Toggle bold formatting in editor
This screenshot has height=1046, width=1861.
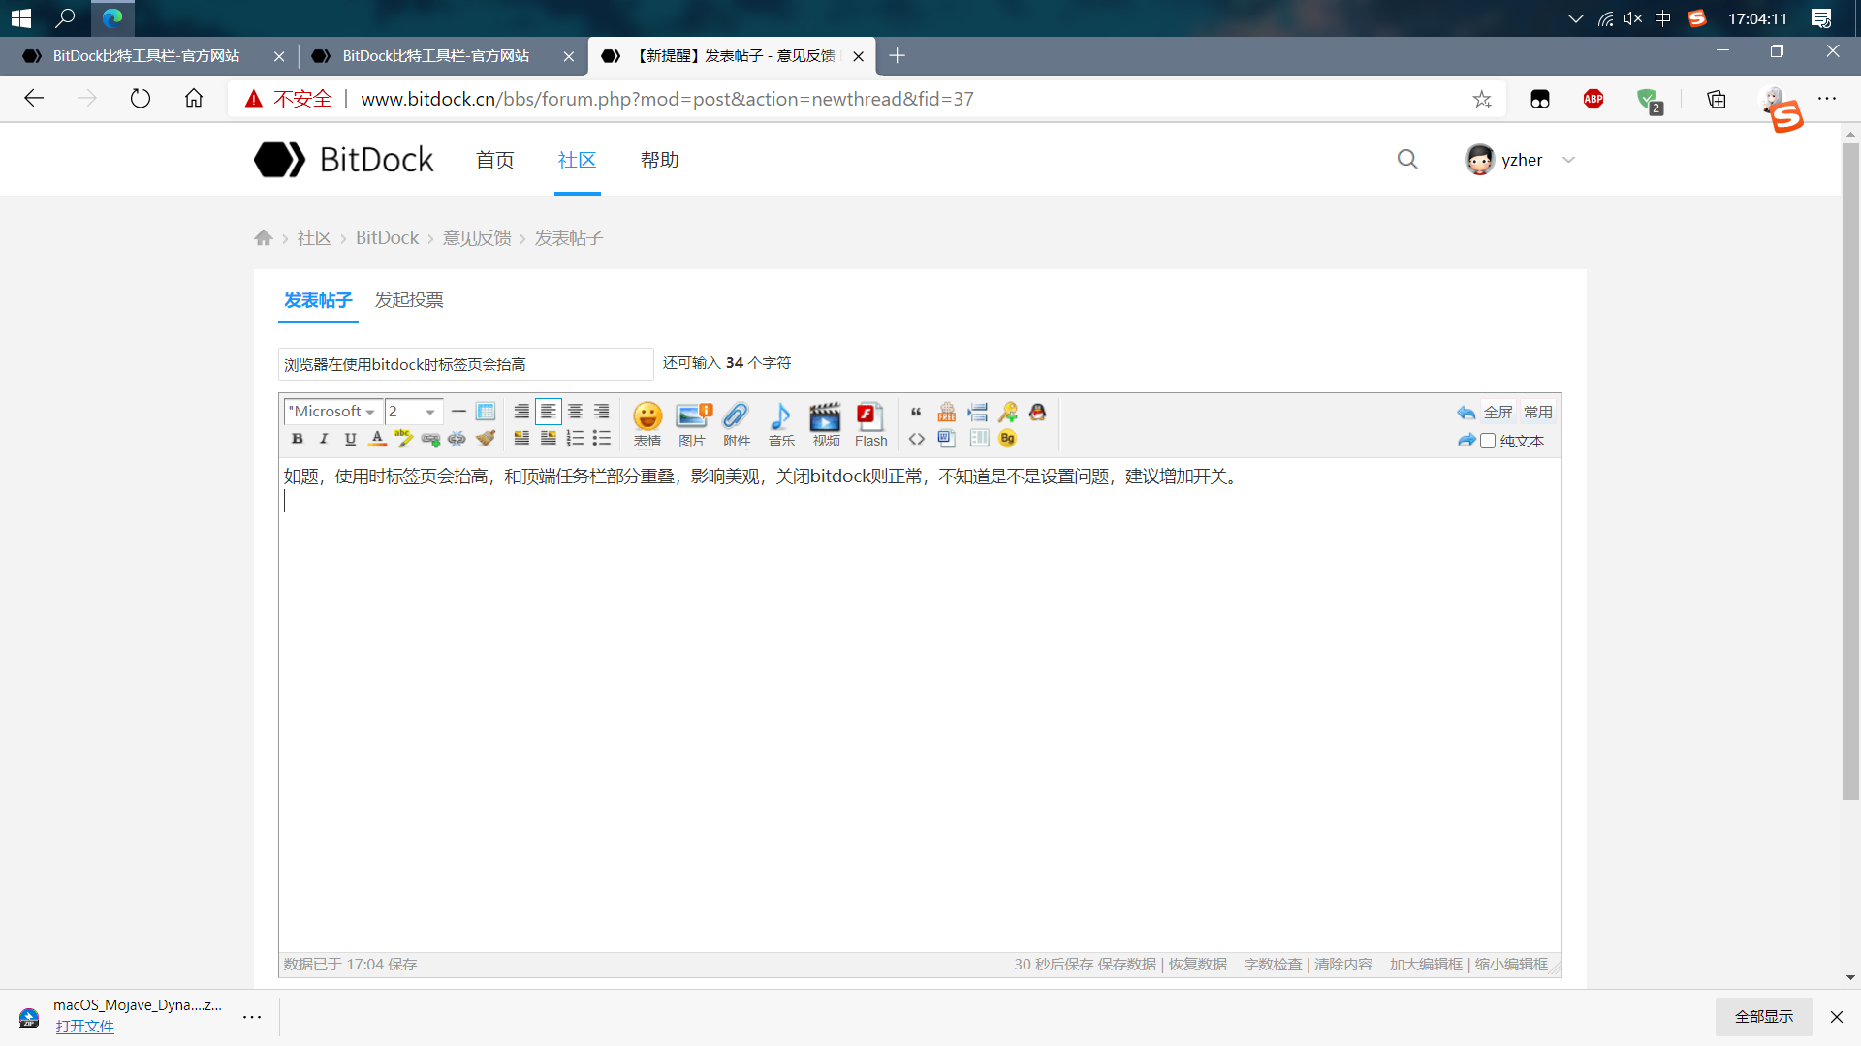pyautogui.click(x=298, y=439)
